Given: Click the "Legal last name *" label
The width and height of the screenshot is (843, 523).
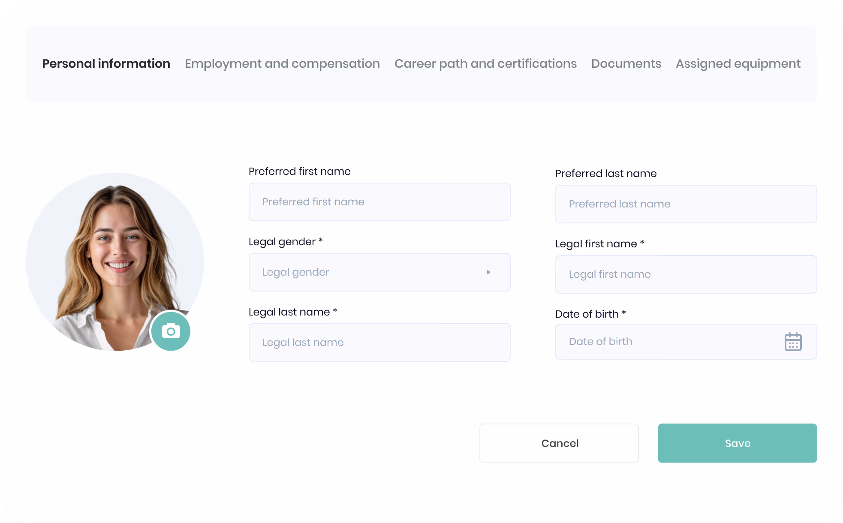Looking at the screenshot, I should click(x=293, y=312).
